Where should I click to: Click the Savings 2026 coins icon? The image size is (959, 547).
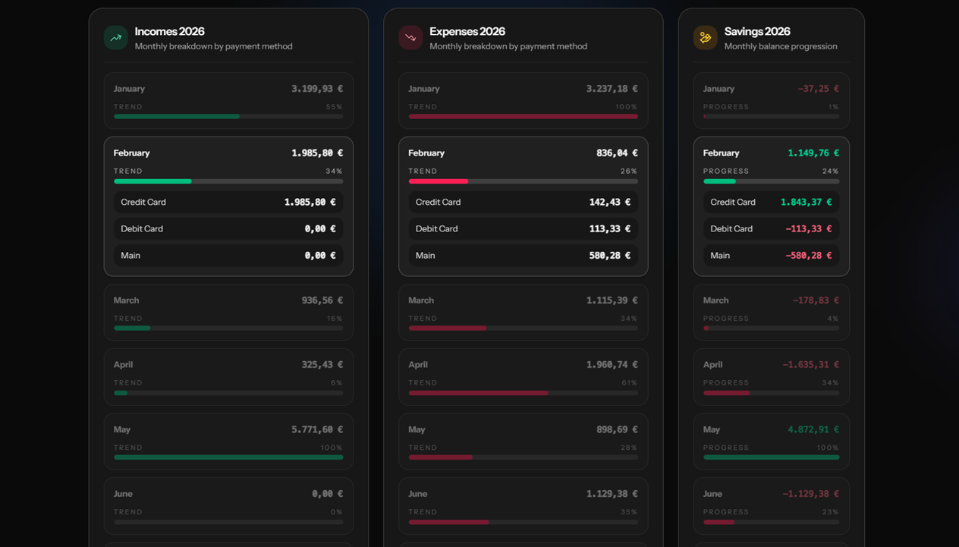(706, 38)
